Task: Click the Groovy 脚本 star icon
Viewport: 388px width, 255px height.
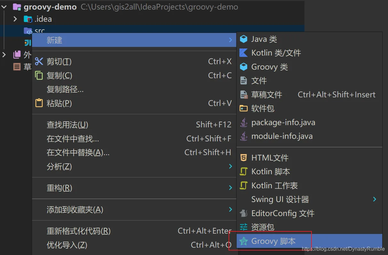Action: click(x=244, y=241)
